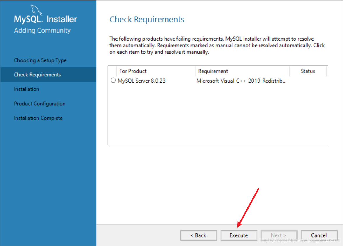Viewport: 343px width, 246px height.
Task: Click the disabled Next > button
Action: click(x=279, y=235)
